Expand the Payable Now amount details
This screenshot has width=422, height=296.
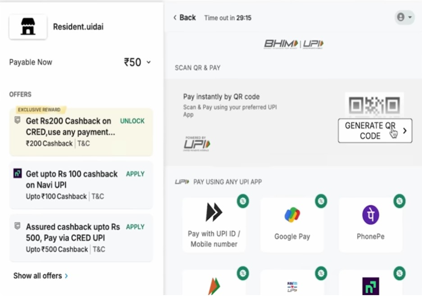coord(149,62)
